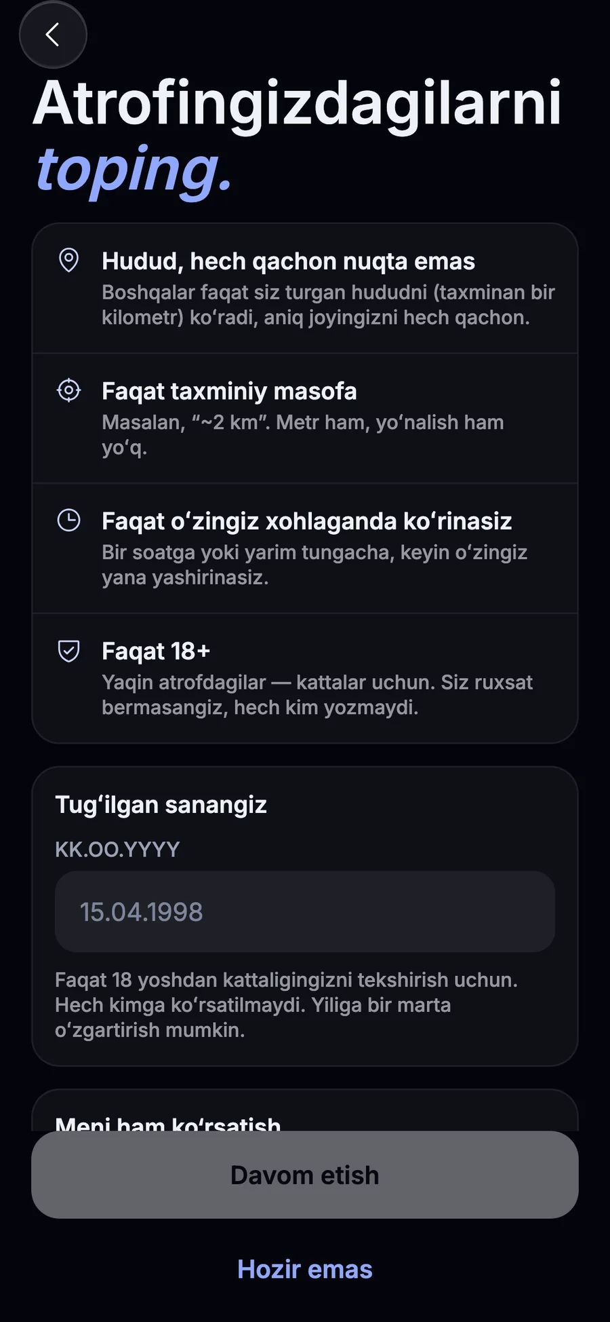Focus the birth date input field

[x=305, y=911]
